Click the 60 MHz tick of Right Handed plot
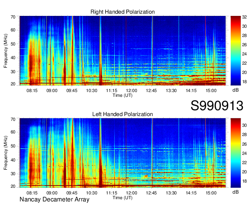Viewport: 251px width, 204px height. pyautogui.click(x=13, y=30)
